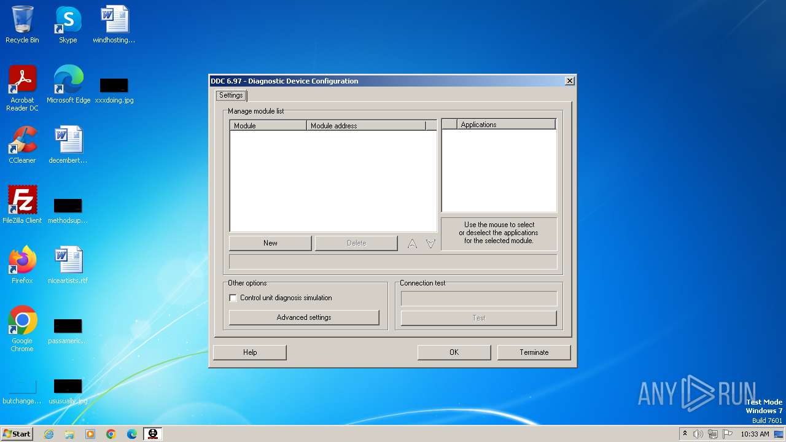This screenshot has height=442, width=786.
Task: Open methodsup desktop file
Action: 68,210
